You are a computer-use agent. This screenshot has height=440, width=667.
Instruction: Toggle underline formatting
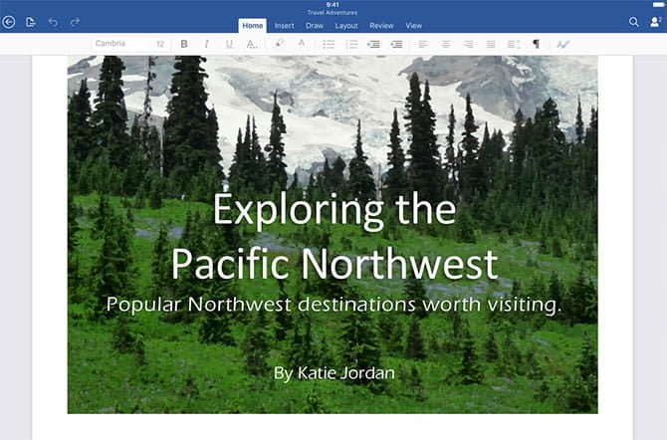coord(229,44)
